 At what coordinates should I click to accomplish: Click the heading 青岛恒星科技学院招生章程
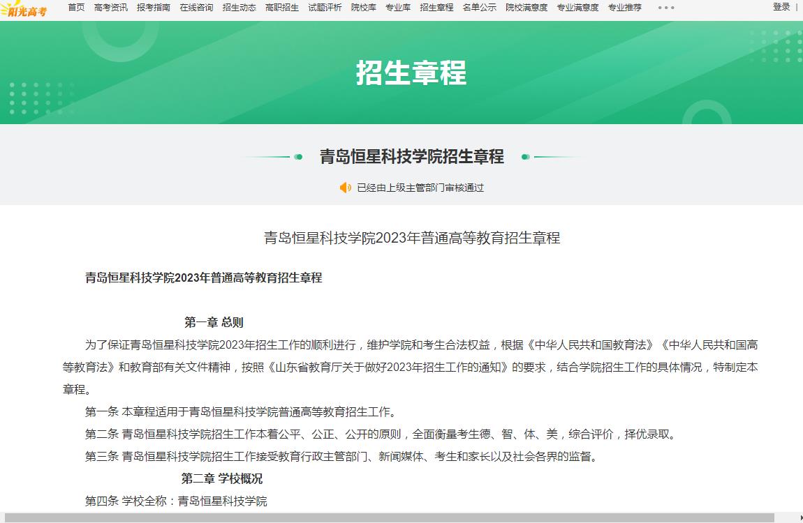pos(412,156)
